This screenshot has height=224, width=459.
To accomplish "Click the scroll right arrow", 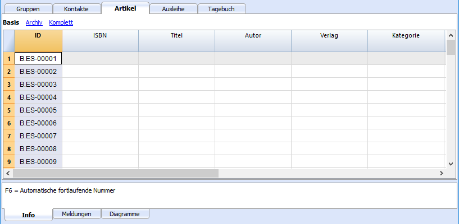I will [442, 173].
